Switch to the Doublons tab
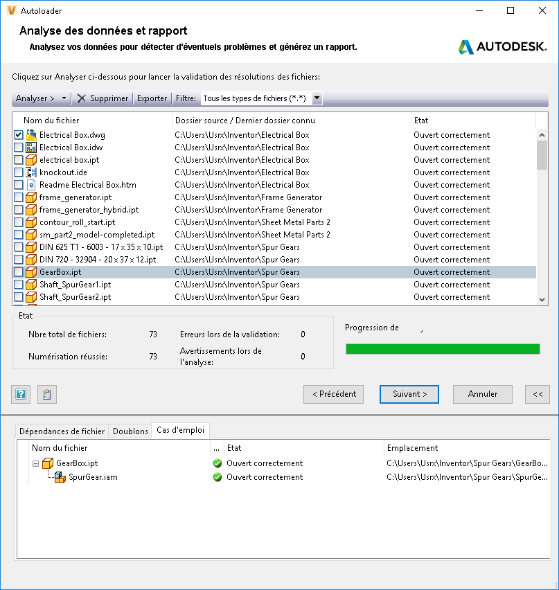Viewport: 559px width, 590px height. (x=130, y=431)
